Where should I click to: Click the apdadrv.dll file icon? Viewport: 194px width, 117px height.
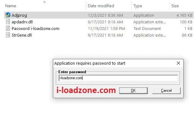click(x=8, y=22)
